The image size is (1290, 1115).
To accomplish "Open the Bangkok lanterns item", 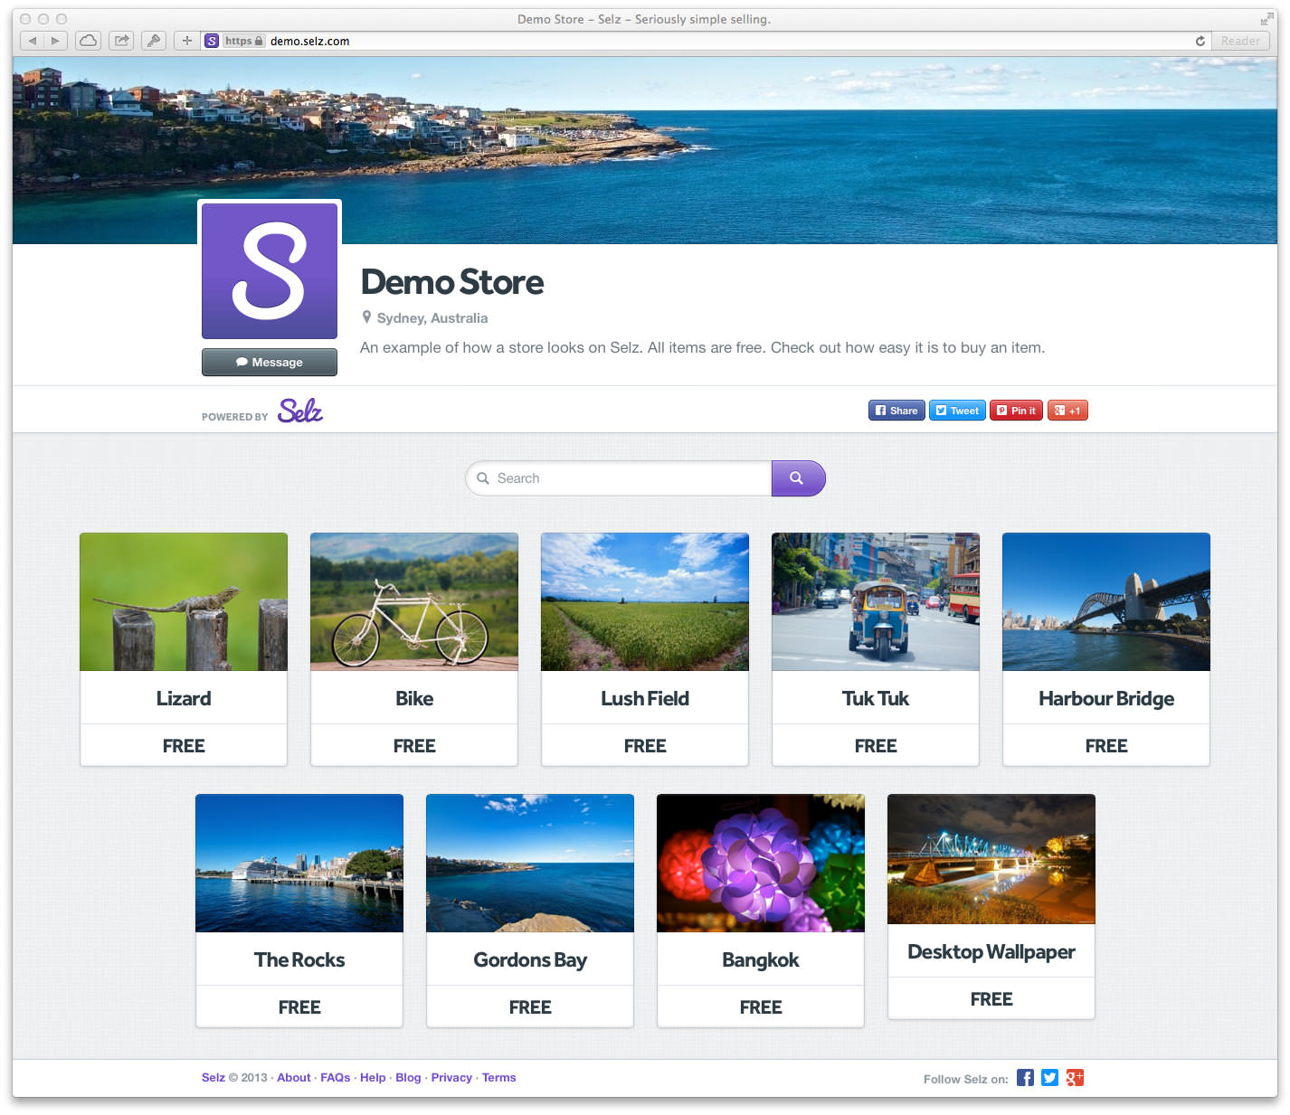I will 761,864.
